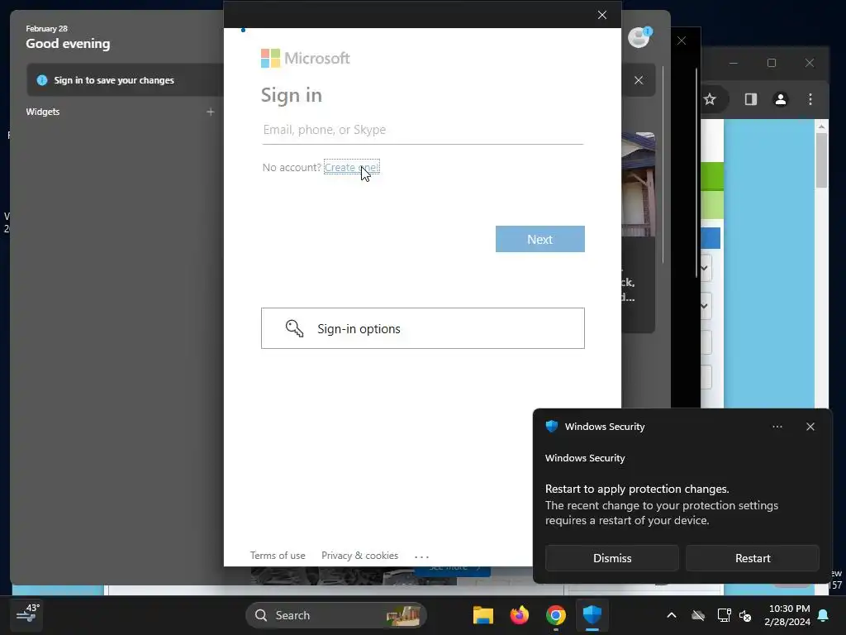Add a widget with the plus icon
Screen dimensions: 846x635
pos(211,112)
